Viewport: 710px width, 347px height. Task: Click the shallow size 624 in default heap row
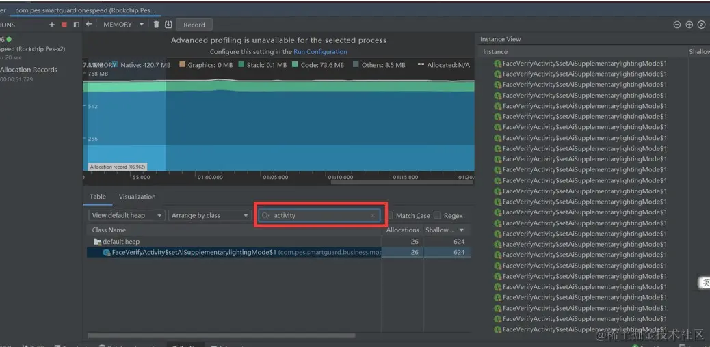click(x=459, y=242)
